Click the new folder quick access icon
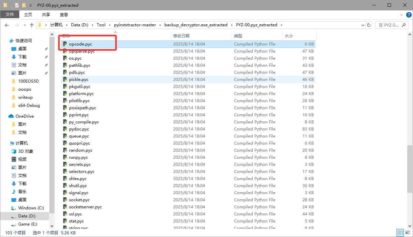The width and height of the screenshot is (413, 237). [24, 5]
